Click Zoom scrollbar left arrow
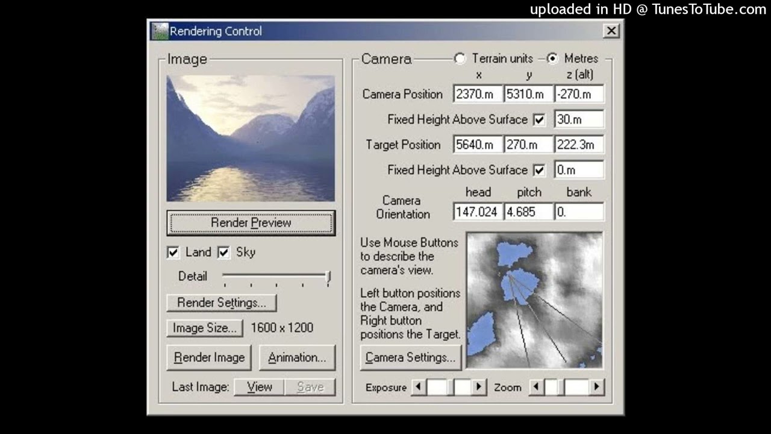The width and height of the screenshot is (771, 434). click(x=536, y=387)
